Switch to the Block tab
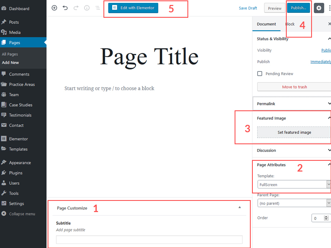331x248 pixels. tap(290, 24)
